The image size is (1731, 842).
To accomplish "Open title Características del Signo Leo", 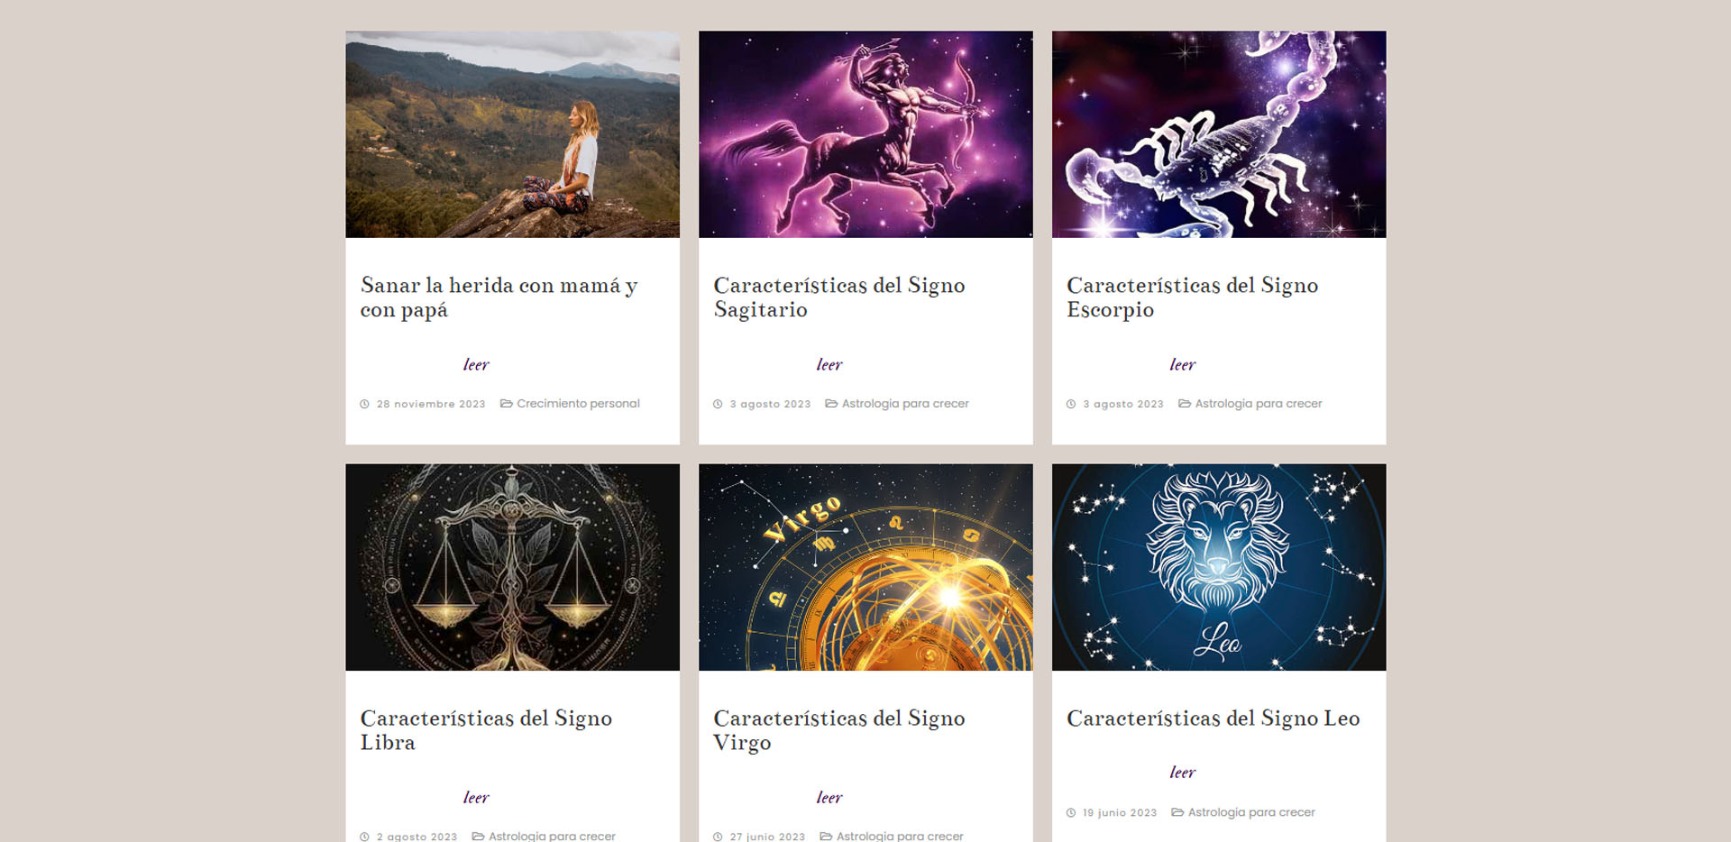I will (1214, 718).
